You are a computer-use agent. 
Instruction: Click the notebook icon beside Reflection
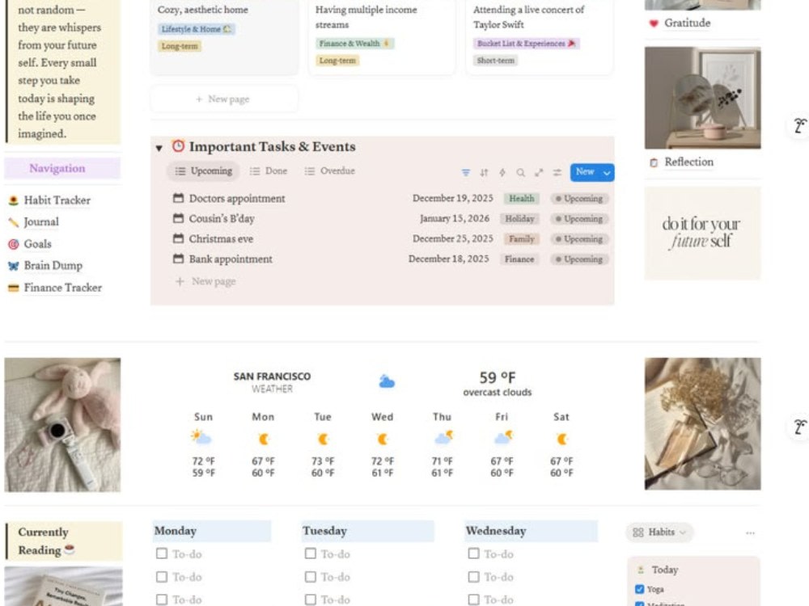654,163
